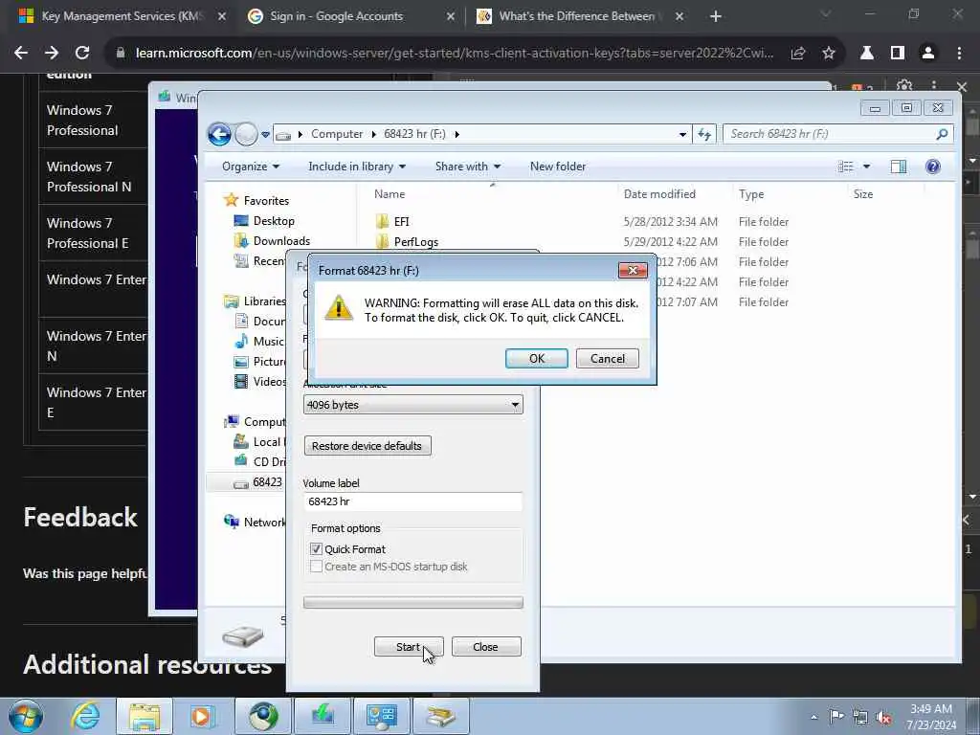Toggle the preview pane icon
Viewport: 980px width, 735px height.
tap(899, 167)
